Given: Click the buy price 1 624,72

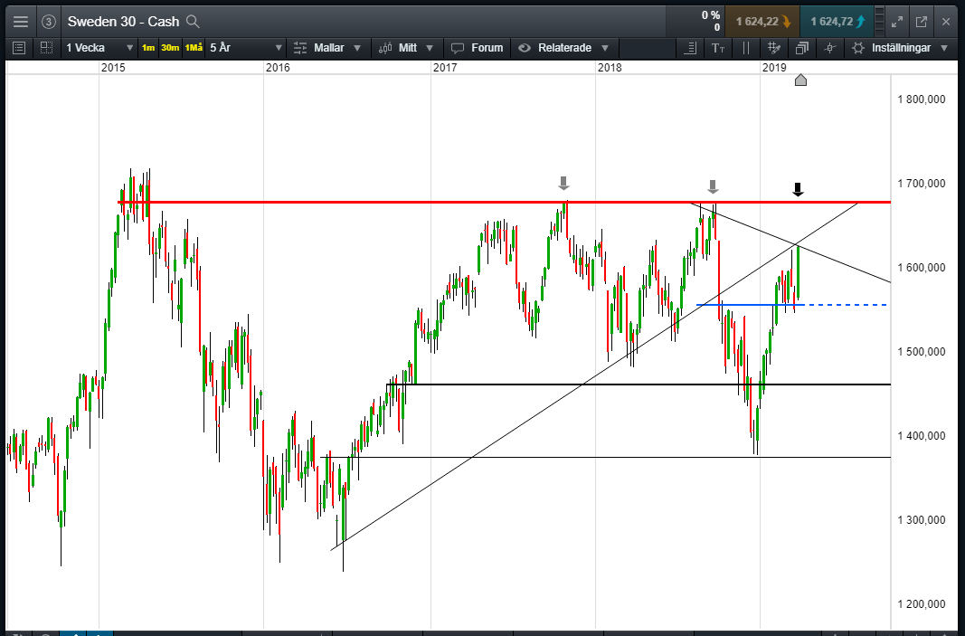Looking at the screenshot, I should pyautogui.click(x=837, y=22).
